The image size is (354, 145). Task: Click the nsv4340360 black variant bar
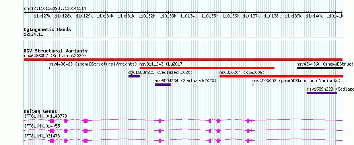[x=320, y=68]
